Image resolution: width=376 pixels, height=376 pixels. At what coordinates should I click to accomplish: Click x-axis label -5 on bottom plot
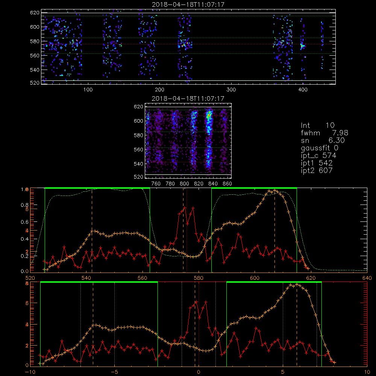click(x=114, y=372)
